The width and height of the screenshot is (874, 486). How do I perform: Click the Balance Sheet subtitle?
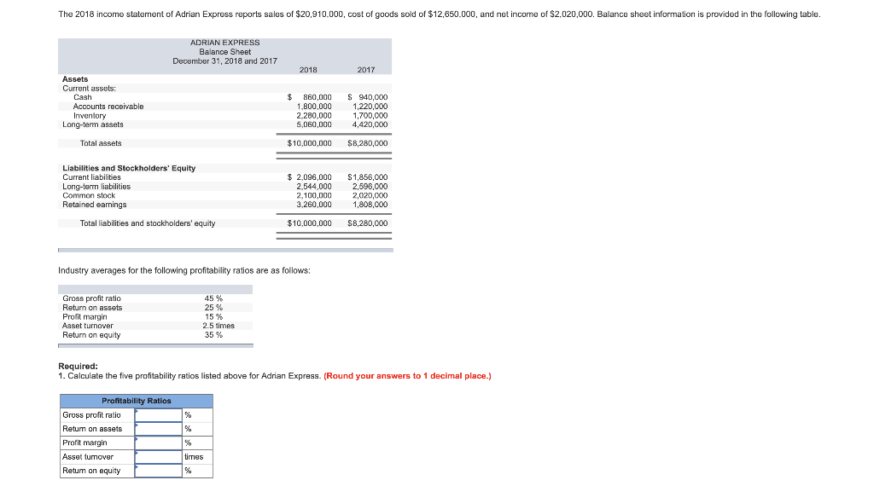tap(224, 52)
